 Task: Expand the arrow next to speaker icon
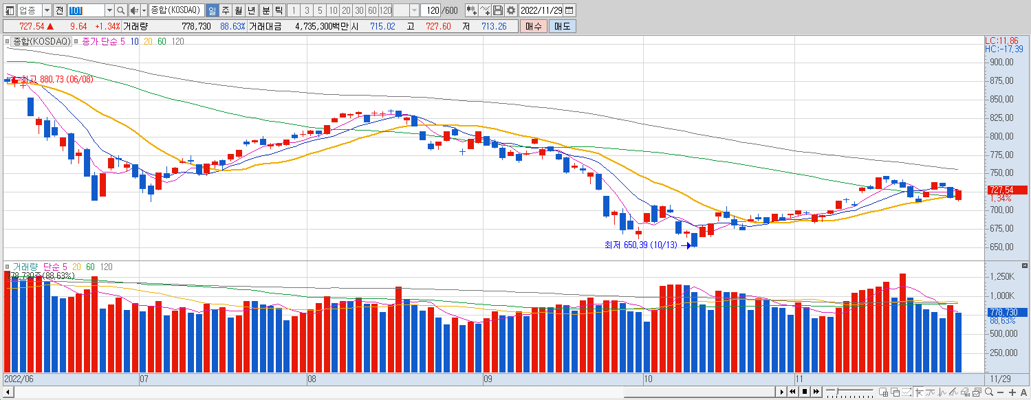coord(144,10)
